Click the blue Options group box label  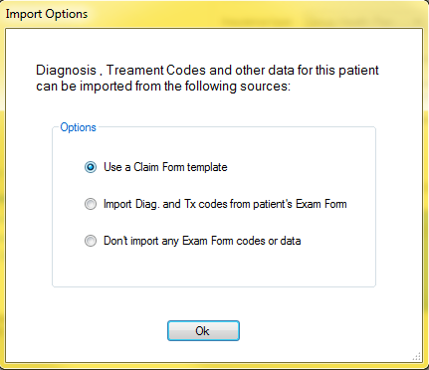click(x=78, y=127)
